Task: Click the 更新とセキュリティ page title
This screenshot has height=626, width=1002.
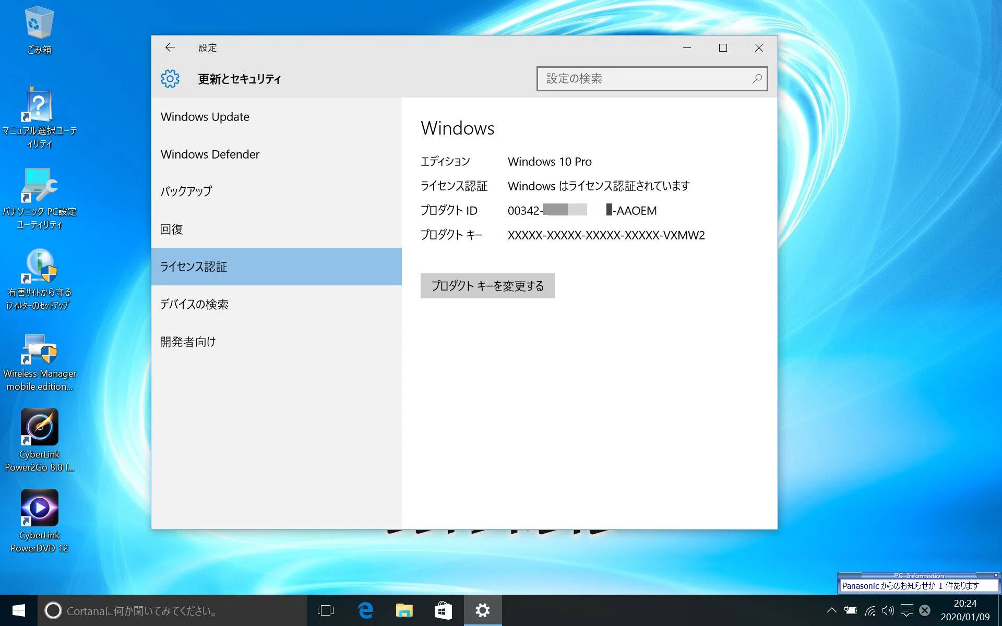Action: point(240,79)
